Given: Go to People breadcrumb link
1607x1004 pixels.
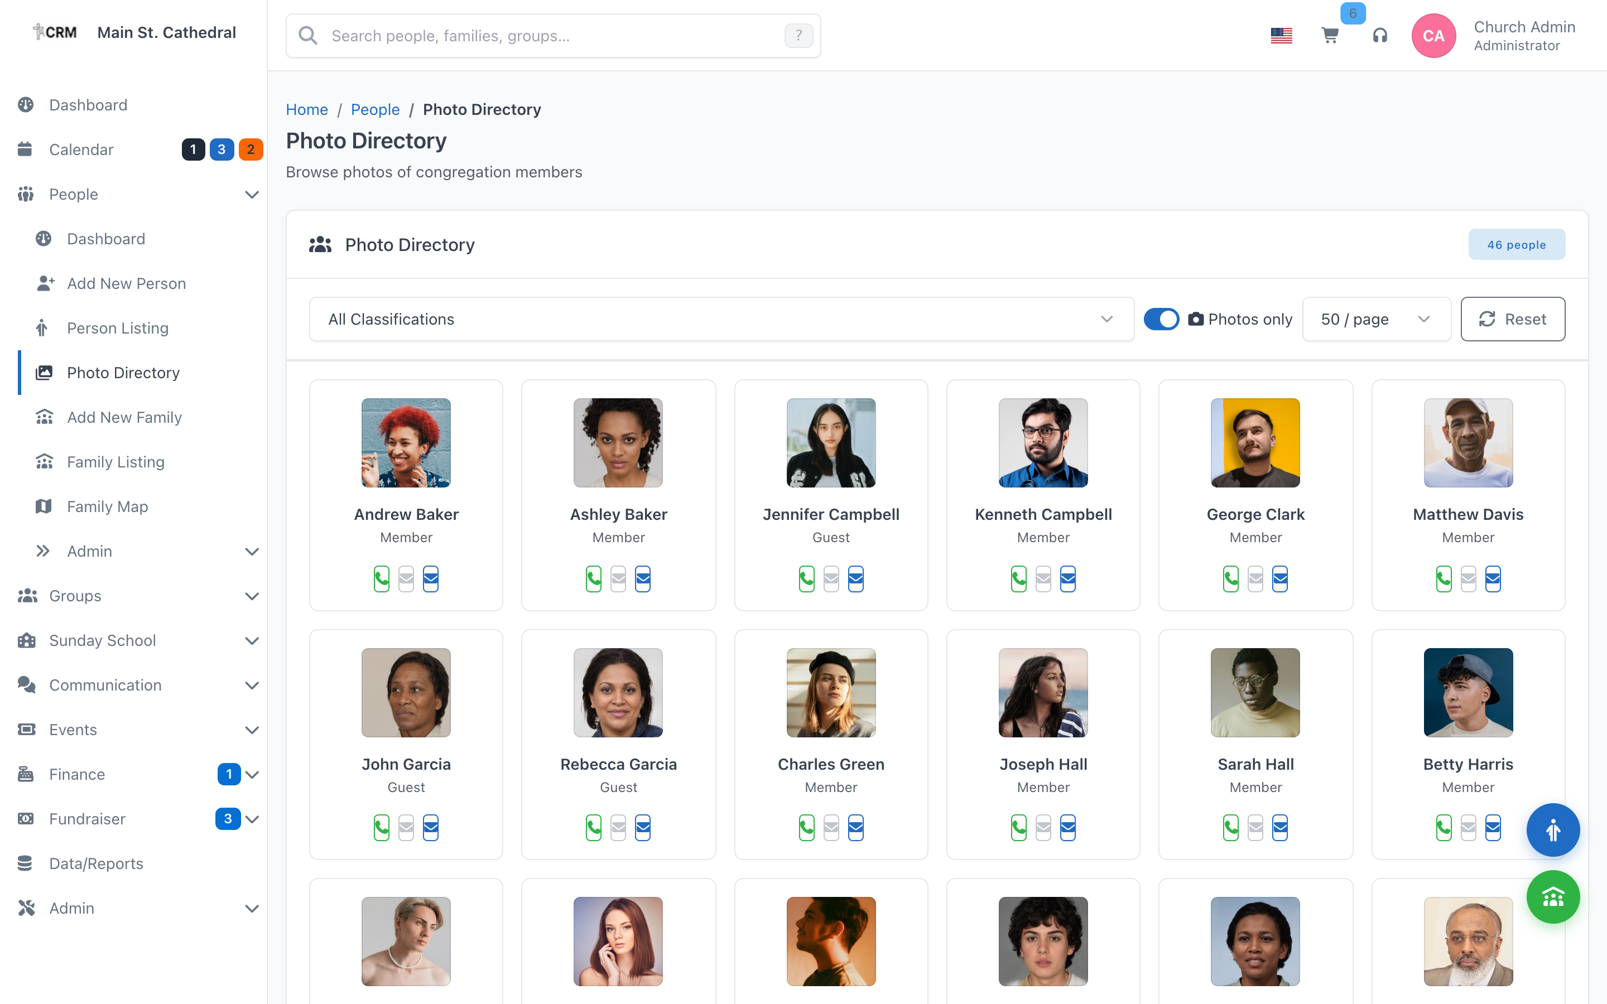Looking at the screenshot, I should [375, 109].
